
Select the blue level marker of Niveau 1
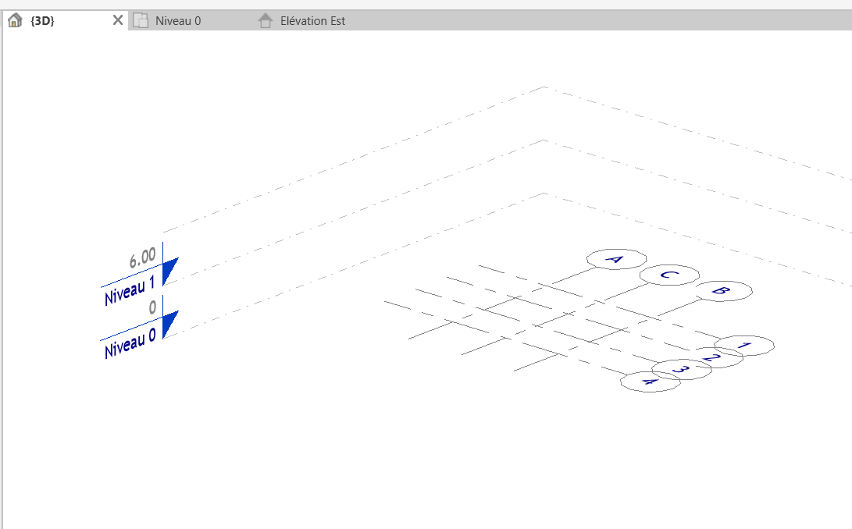169,270
